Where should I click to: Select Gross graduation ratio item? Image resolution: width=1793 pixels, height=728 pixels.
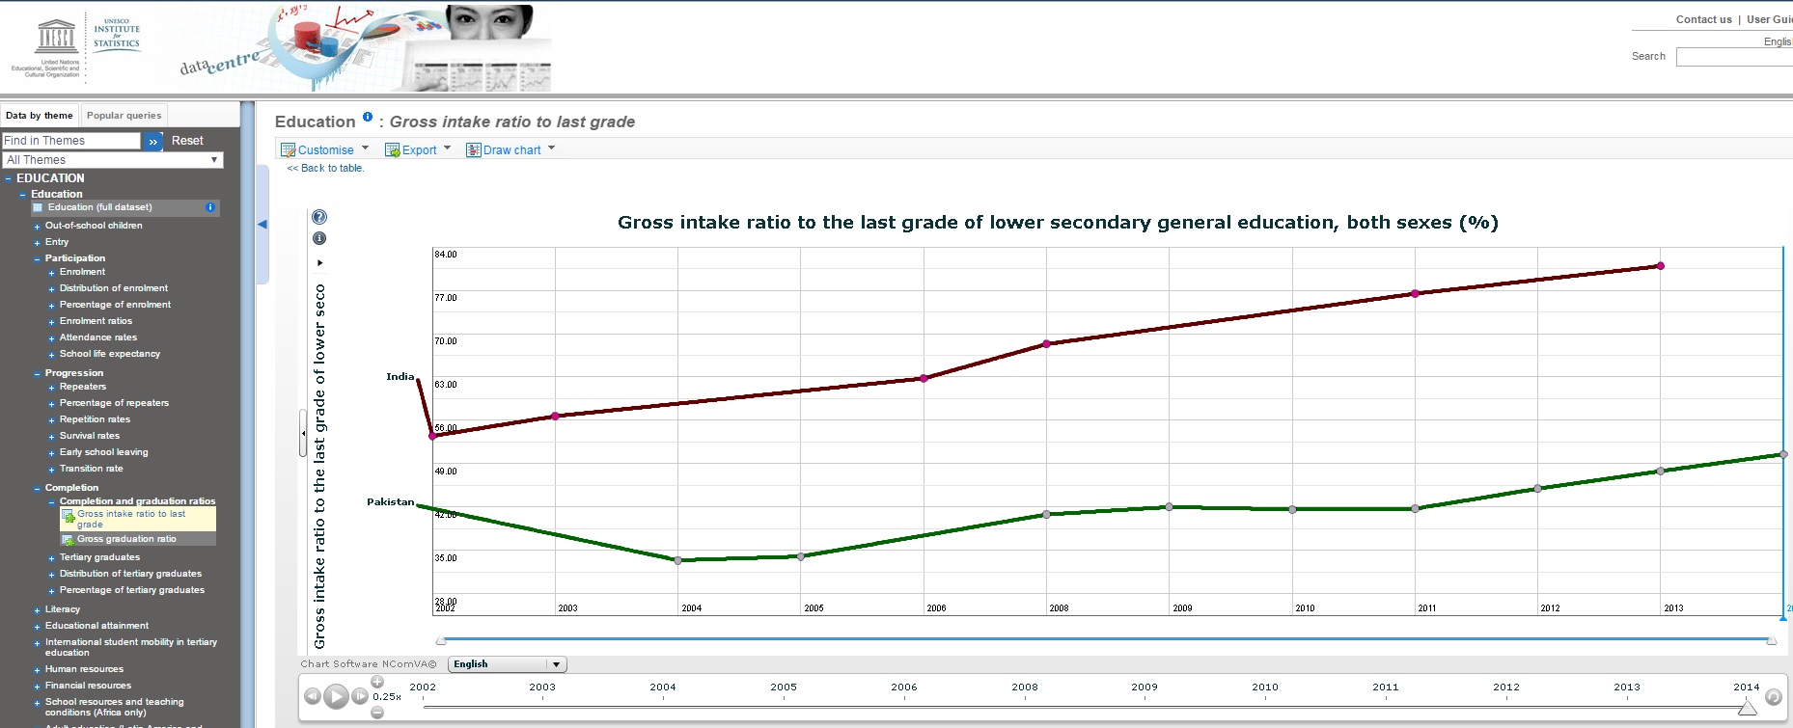point(126,539)
